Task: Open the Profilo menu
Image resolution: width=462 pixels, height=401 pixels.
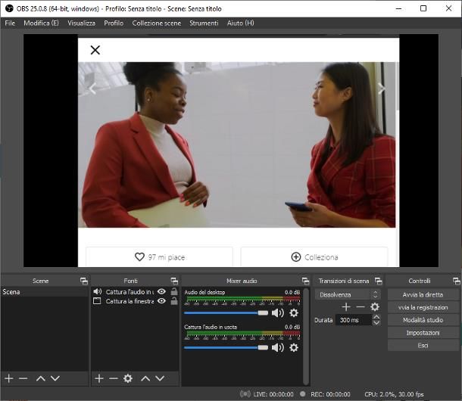Action: coord(114,23)
